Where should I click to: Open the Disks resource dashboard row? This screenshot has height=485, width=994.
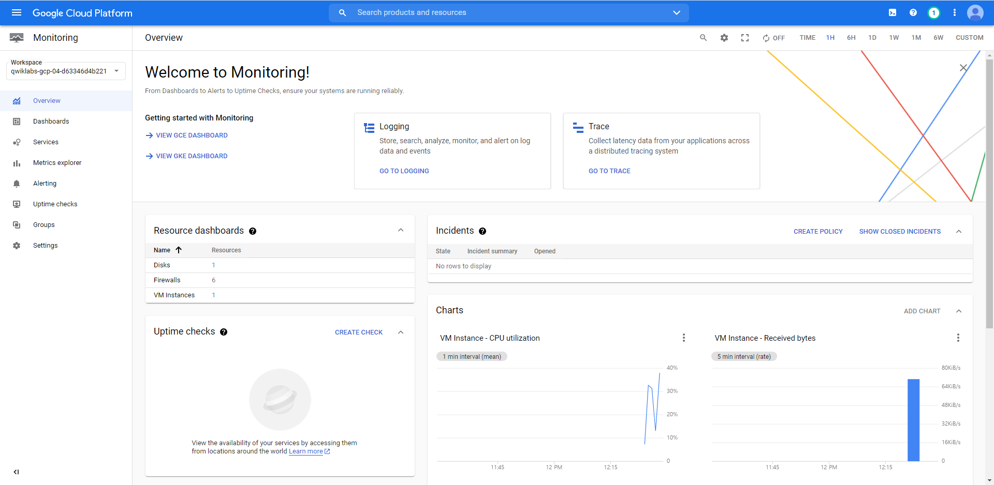pos(280,265)
